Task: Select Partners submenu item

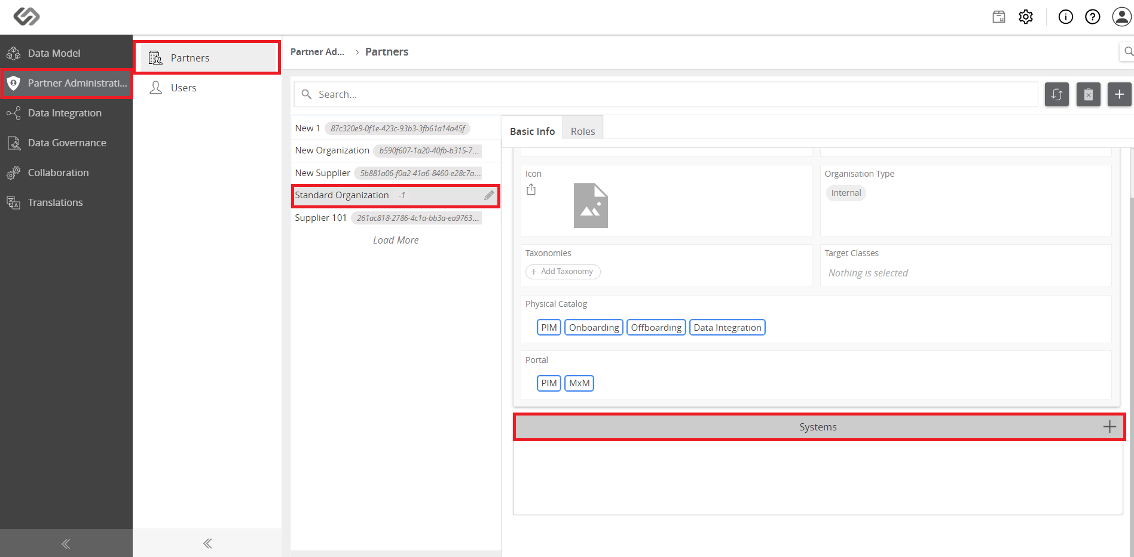Action: point(207,58)
